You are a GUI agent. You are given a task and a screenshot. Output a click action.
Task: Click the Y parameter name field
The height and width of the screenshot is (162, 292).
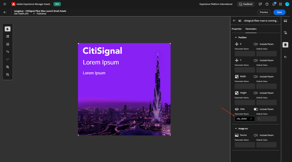[x=245, y=70]
